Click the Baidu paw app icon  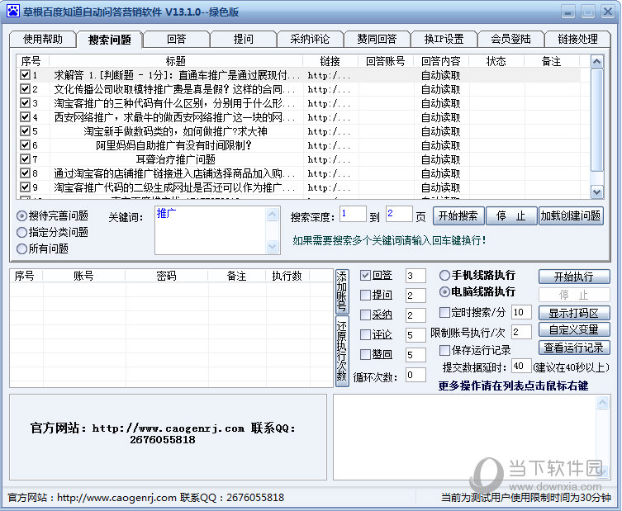pos(13,11)
